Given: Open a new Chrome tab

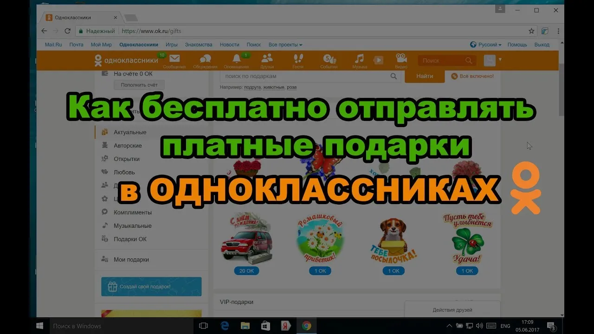Looking at the screenshot, I should tap(131, 18).
